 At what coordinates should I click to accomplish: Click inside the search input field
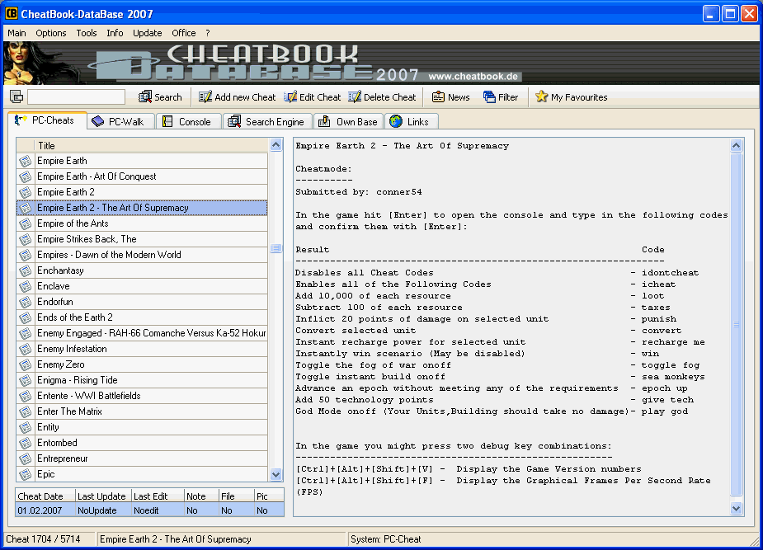74,96
